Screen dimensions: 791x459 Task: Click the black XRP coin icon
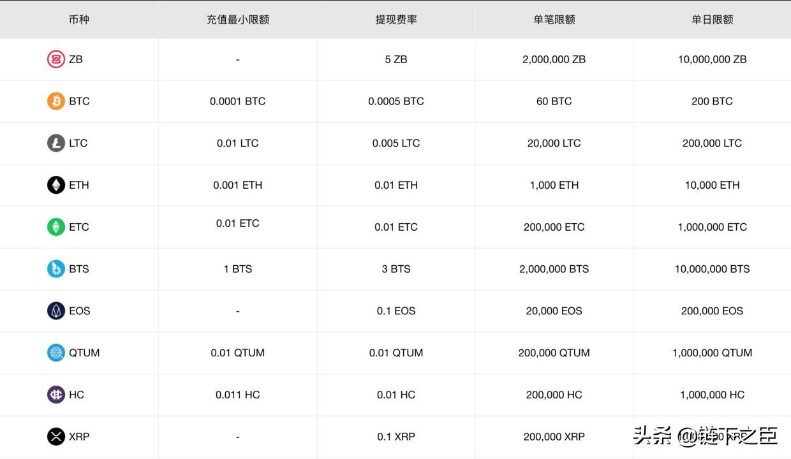56,437
